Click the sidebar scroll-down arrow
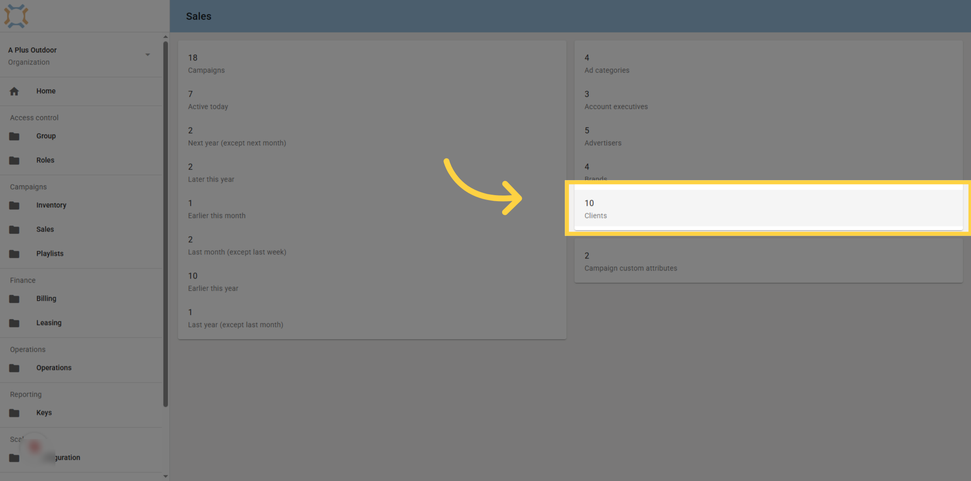Viewport: 971px width, 481px height. pos(165,476)
